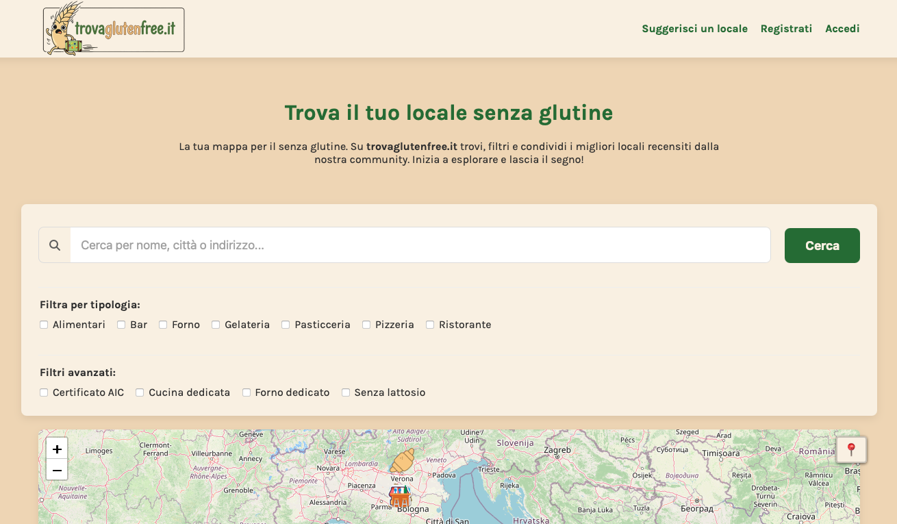Zoom in using the map plus button
897x524 pixels.
[57, 449]
